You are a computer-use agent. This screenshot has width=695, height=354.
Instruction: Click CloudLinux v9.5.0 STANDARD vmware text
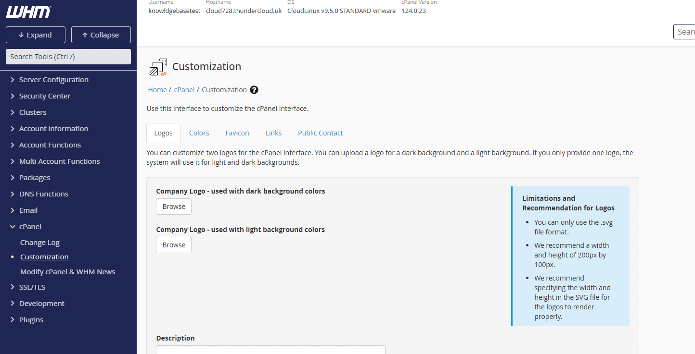pyautogui.click(x=341, y=11)
